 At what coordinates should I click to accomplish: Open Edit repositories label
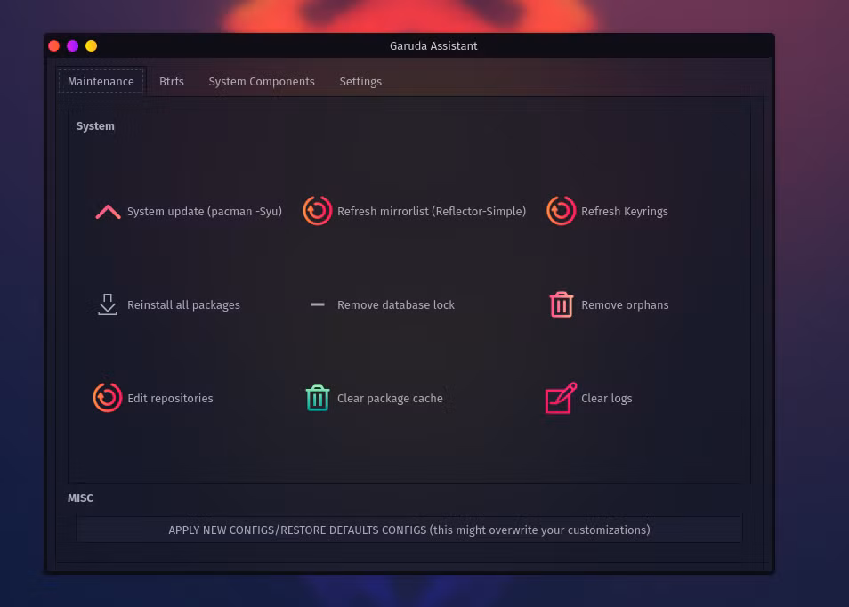(170, 399)
